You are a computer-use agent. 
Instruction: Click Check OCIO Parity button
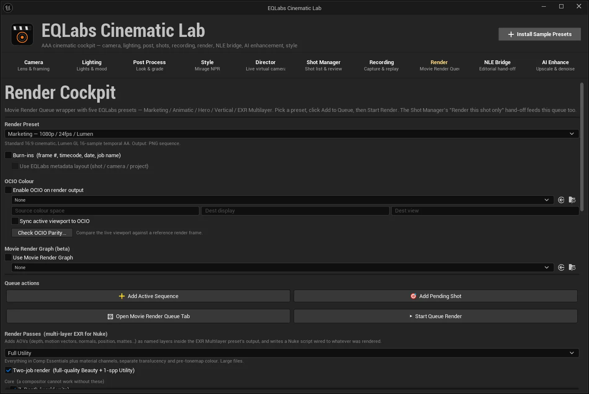42,233
